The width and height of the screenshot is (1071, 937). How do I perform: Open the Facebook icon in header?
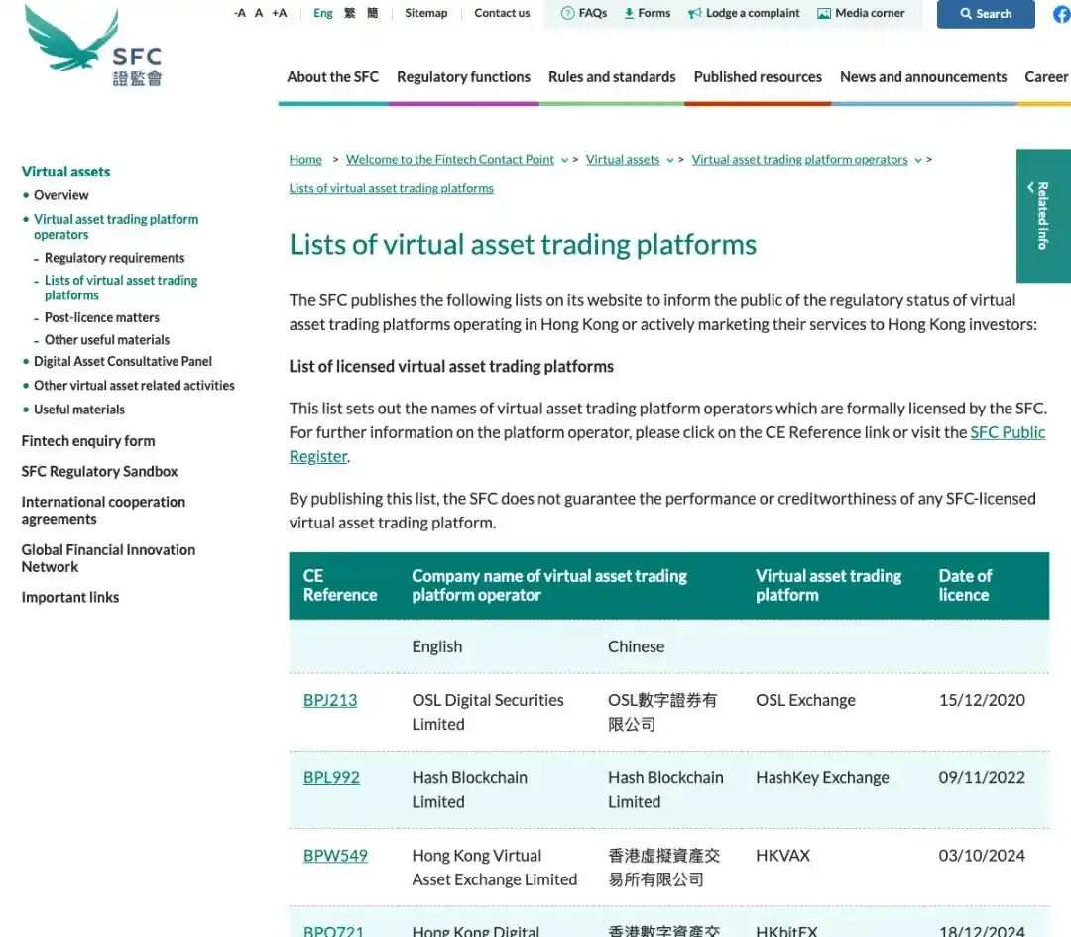coord(1063,14)
